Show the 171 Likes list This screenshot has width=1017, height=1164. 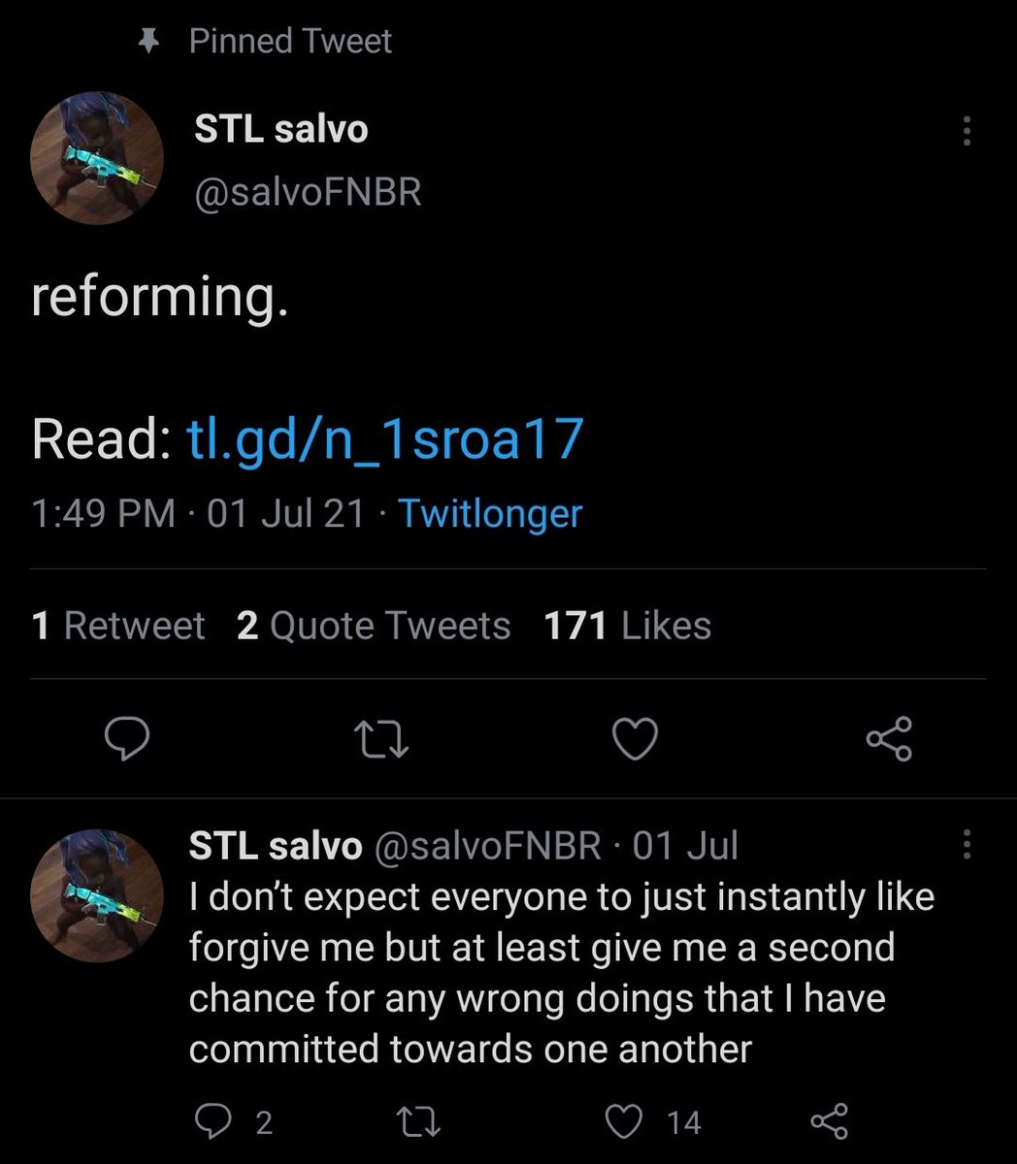click(x=628, y=626)
